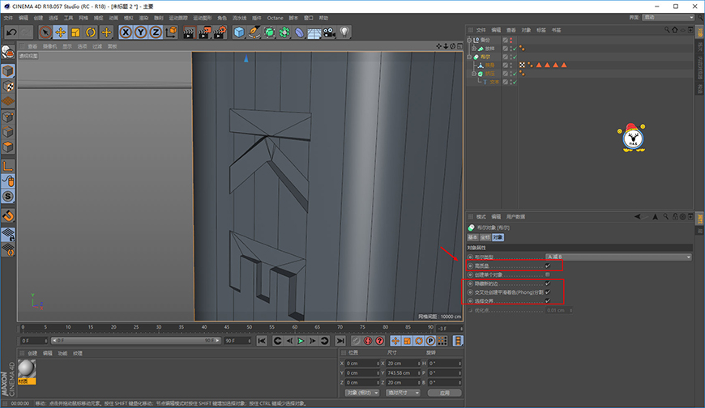Open the Octane menu
The image size is (705, 408).
click(276, 18)
